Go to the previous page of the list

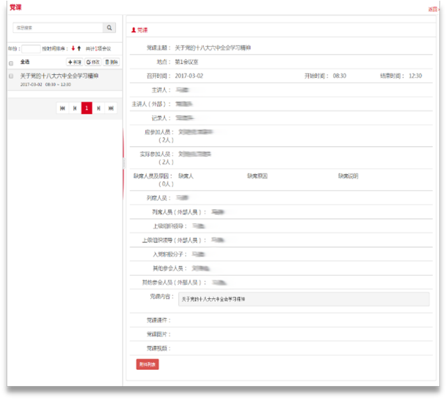(x=75, y=108)
